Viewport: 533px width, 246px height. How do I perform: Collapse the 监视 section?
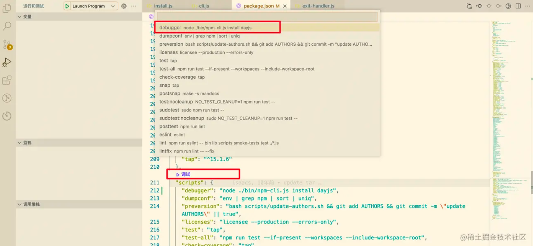[79, 142]
